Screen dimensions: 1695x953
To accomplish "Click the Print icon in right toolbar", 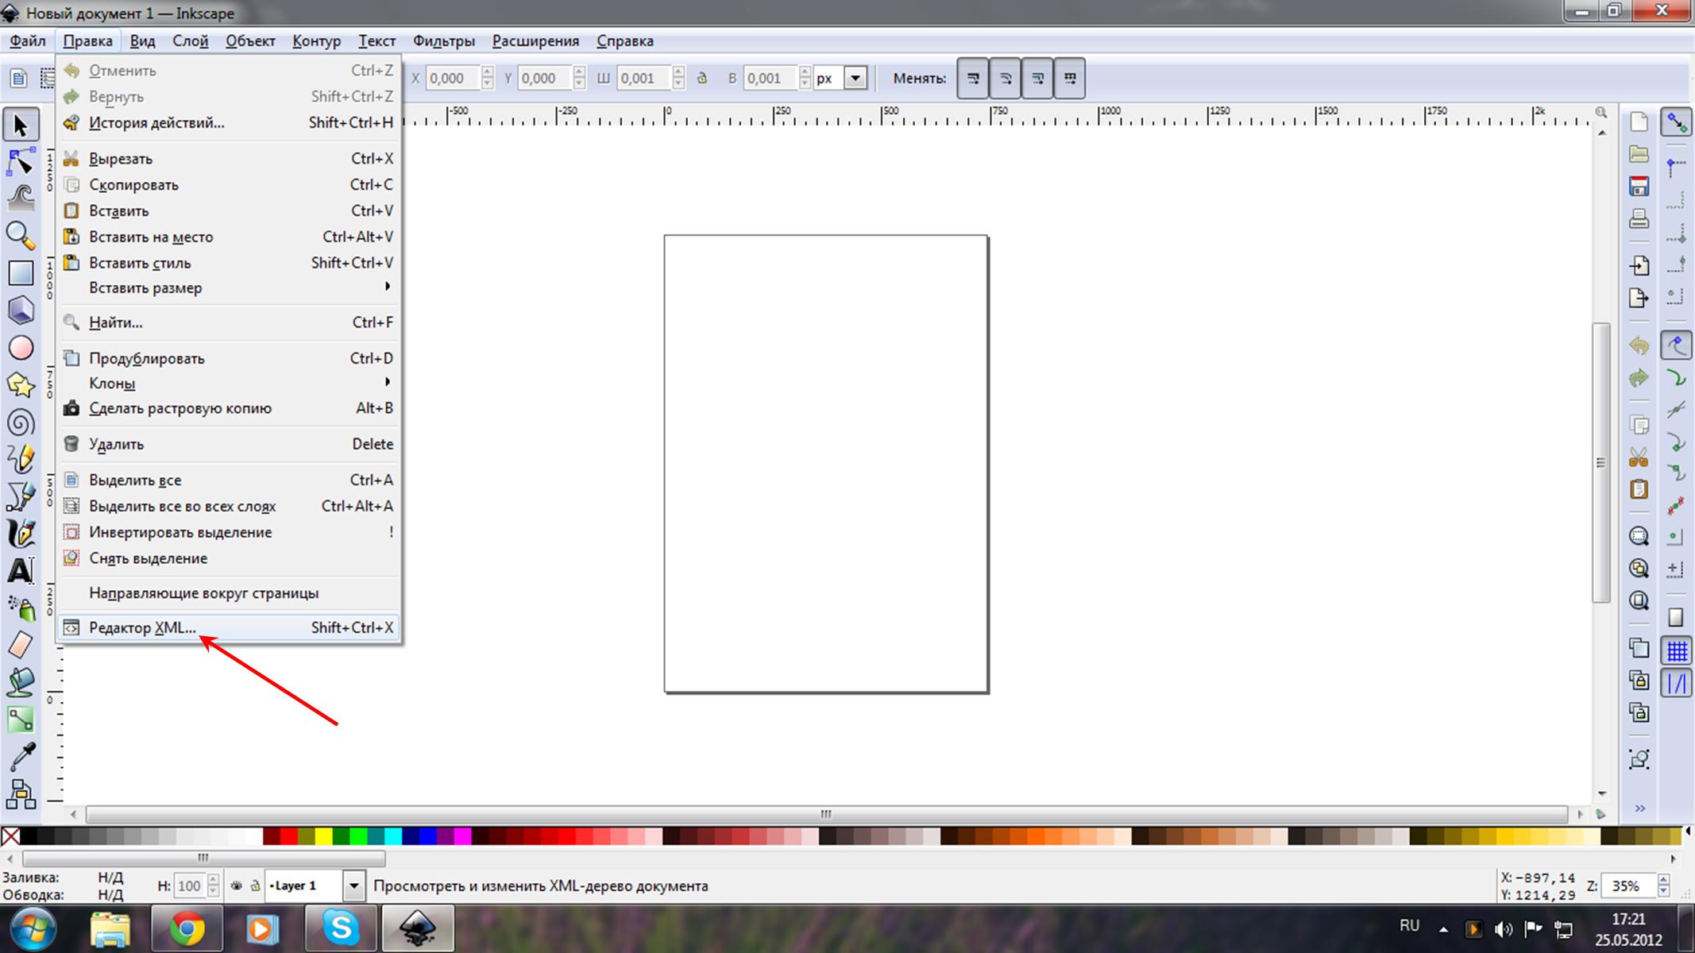I will point(1639,218).
